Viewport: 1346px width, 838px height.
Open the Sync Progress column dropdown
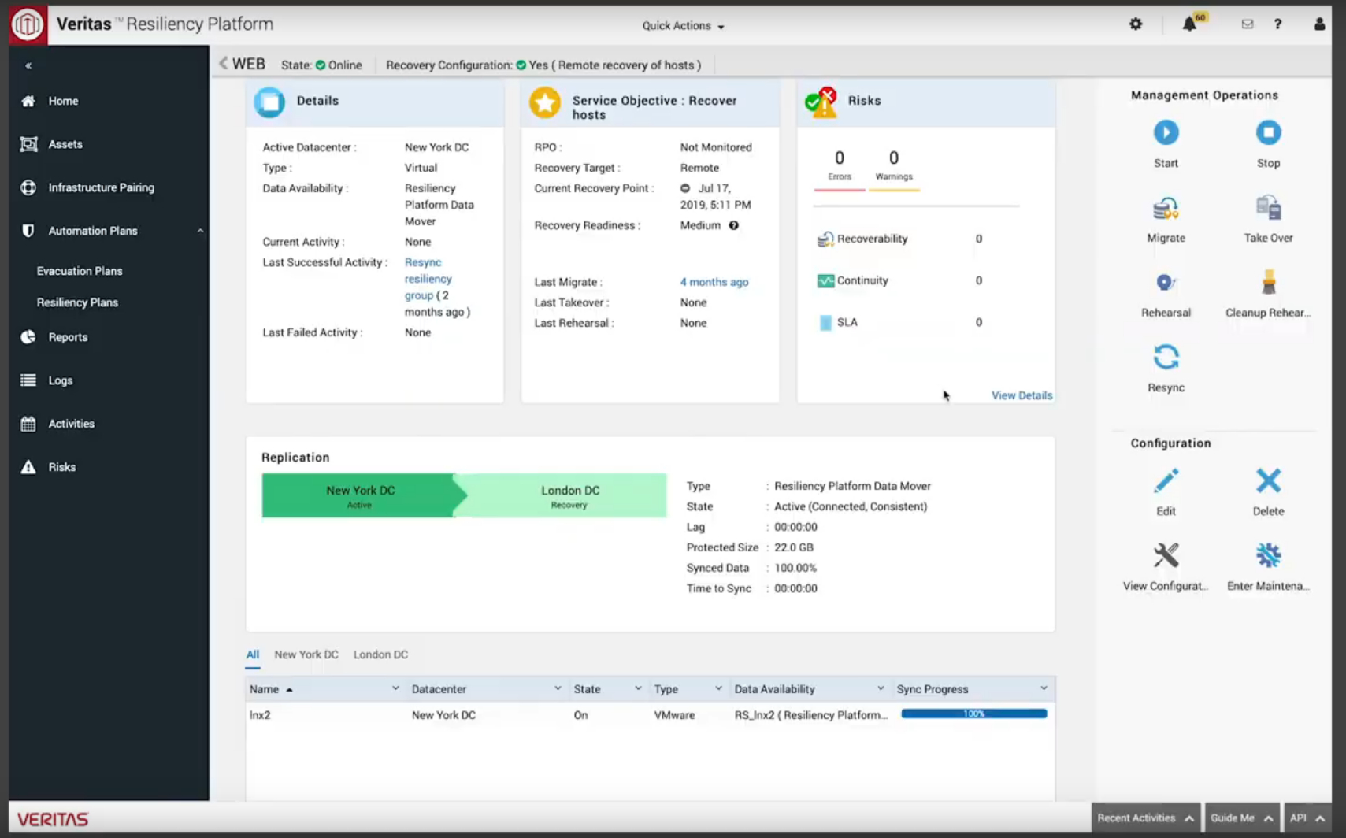pyautogui.click(x=1044, y=688)
